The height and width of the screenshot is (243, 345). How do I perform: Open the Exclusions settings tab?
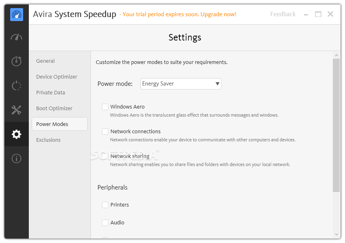tap(48, 140)
